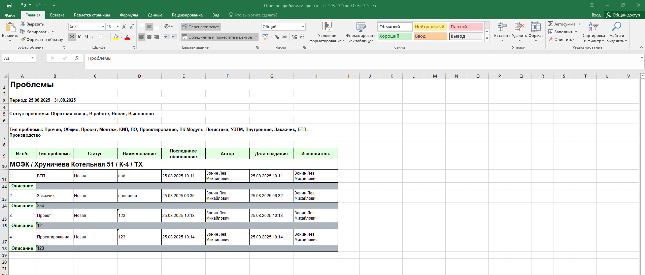Click the Increase Font Size icon

124,27
